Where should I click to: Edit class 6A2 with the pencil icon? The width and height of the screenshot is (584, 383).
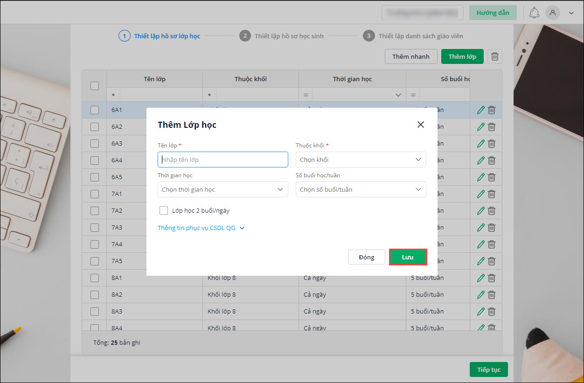pos(481,127)
